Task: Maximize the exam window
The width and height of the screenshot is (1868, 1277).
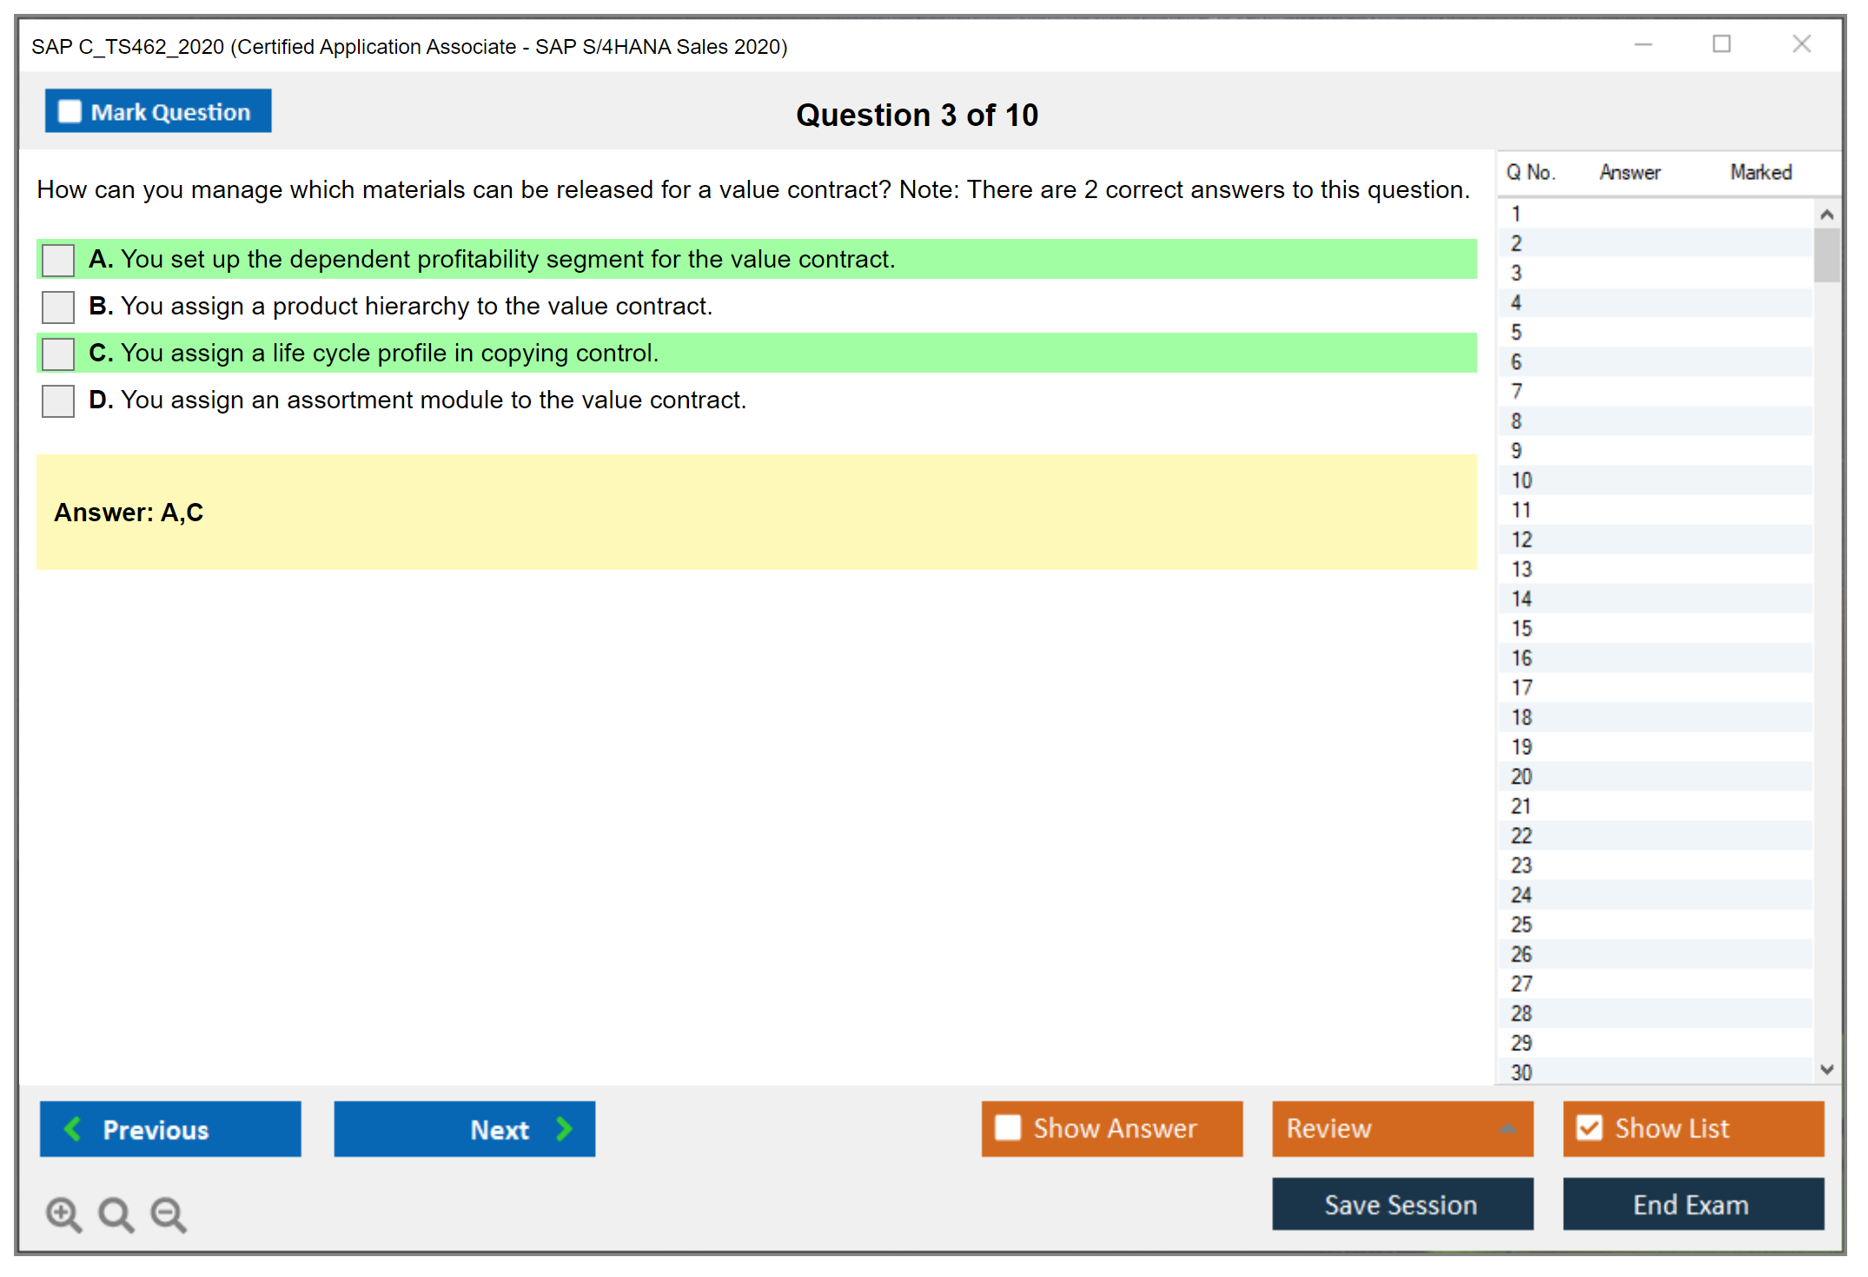Action: (1721, 44)
